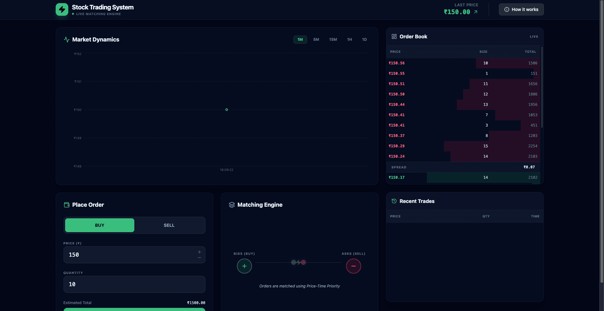
Task: Select the ₹150.51 ask row
Action: (463, 84)
